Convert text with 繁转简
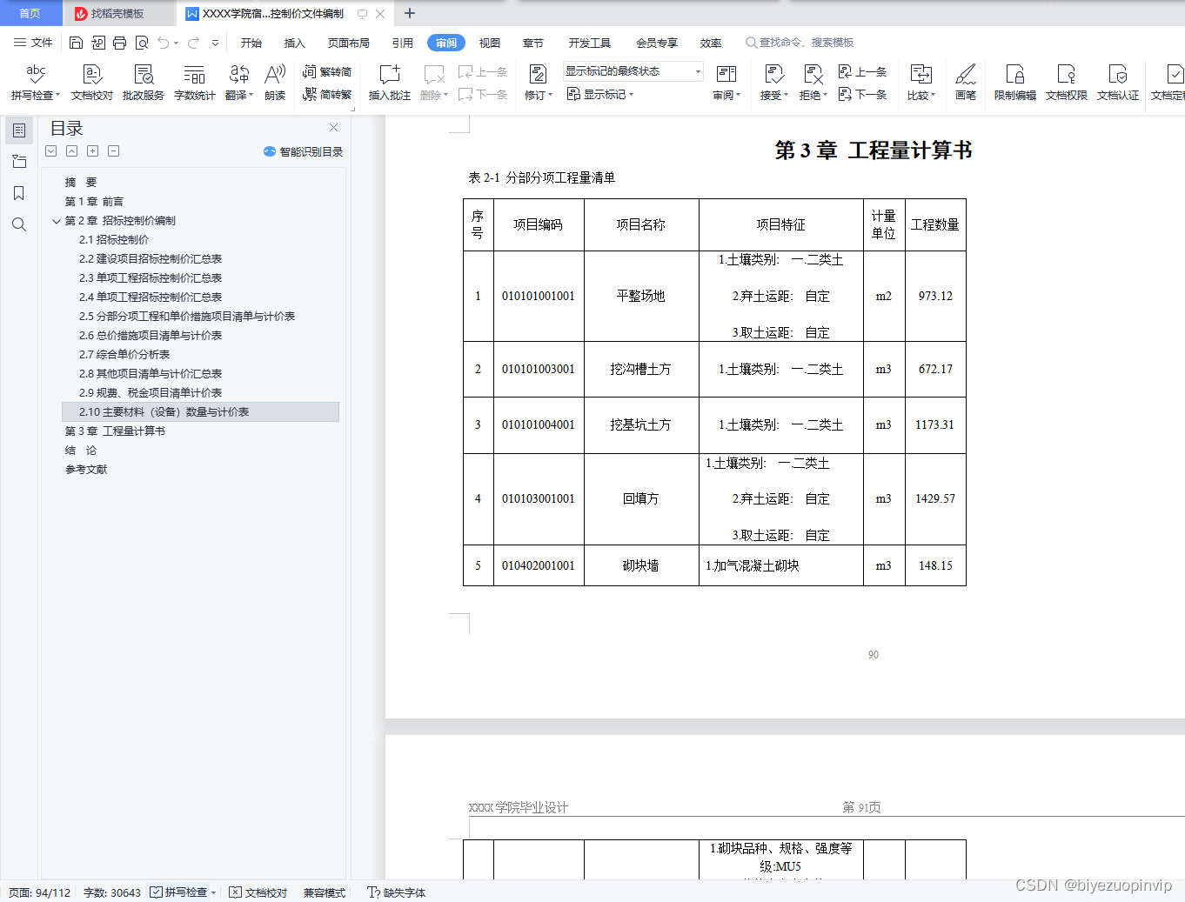1185x902 pixels. point(327,71)
